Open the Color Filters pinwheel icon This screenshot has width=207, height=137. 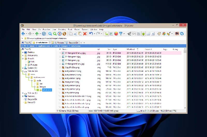[x=164, y=34]
